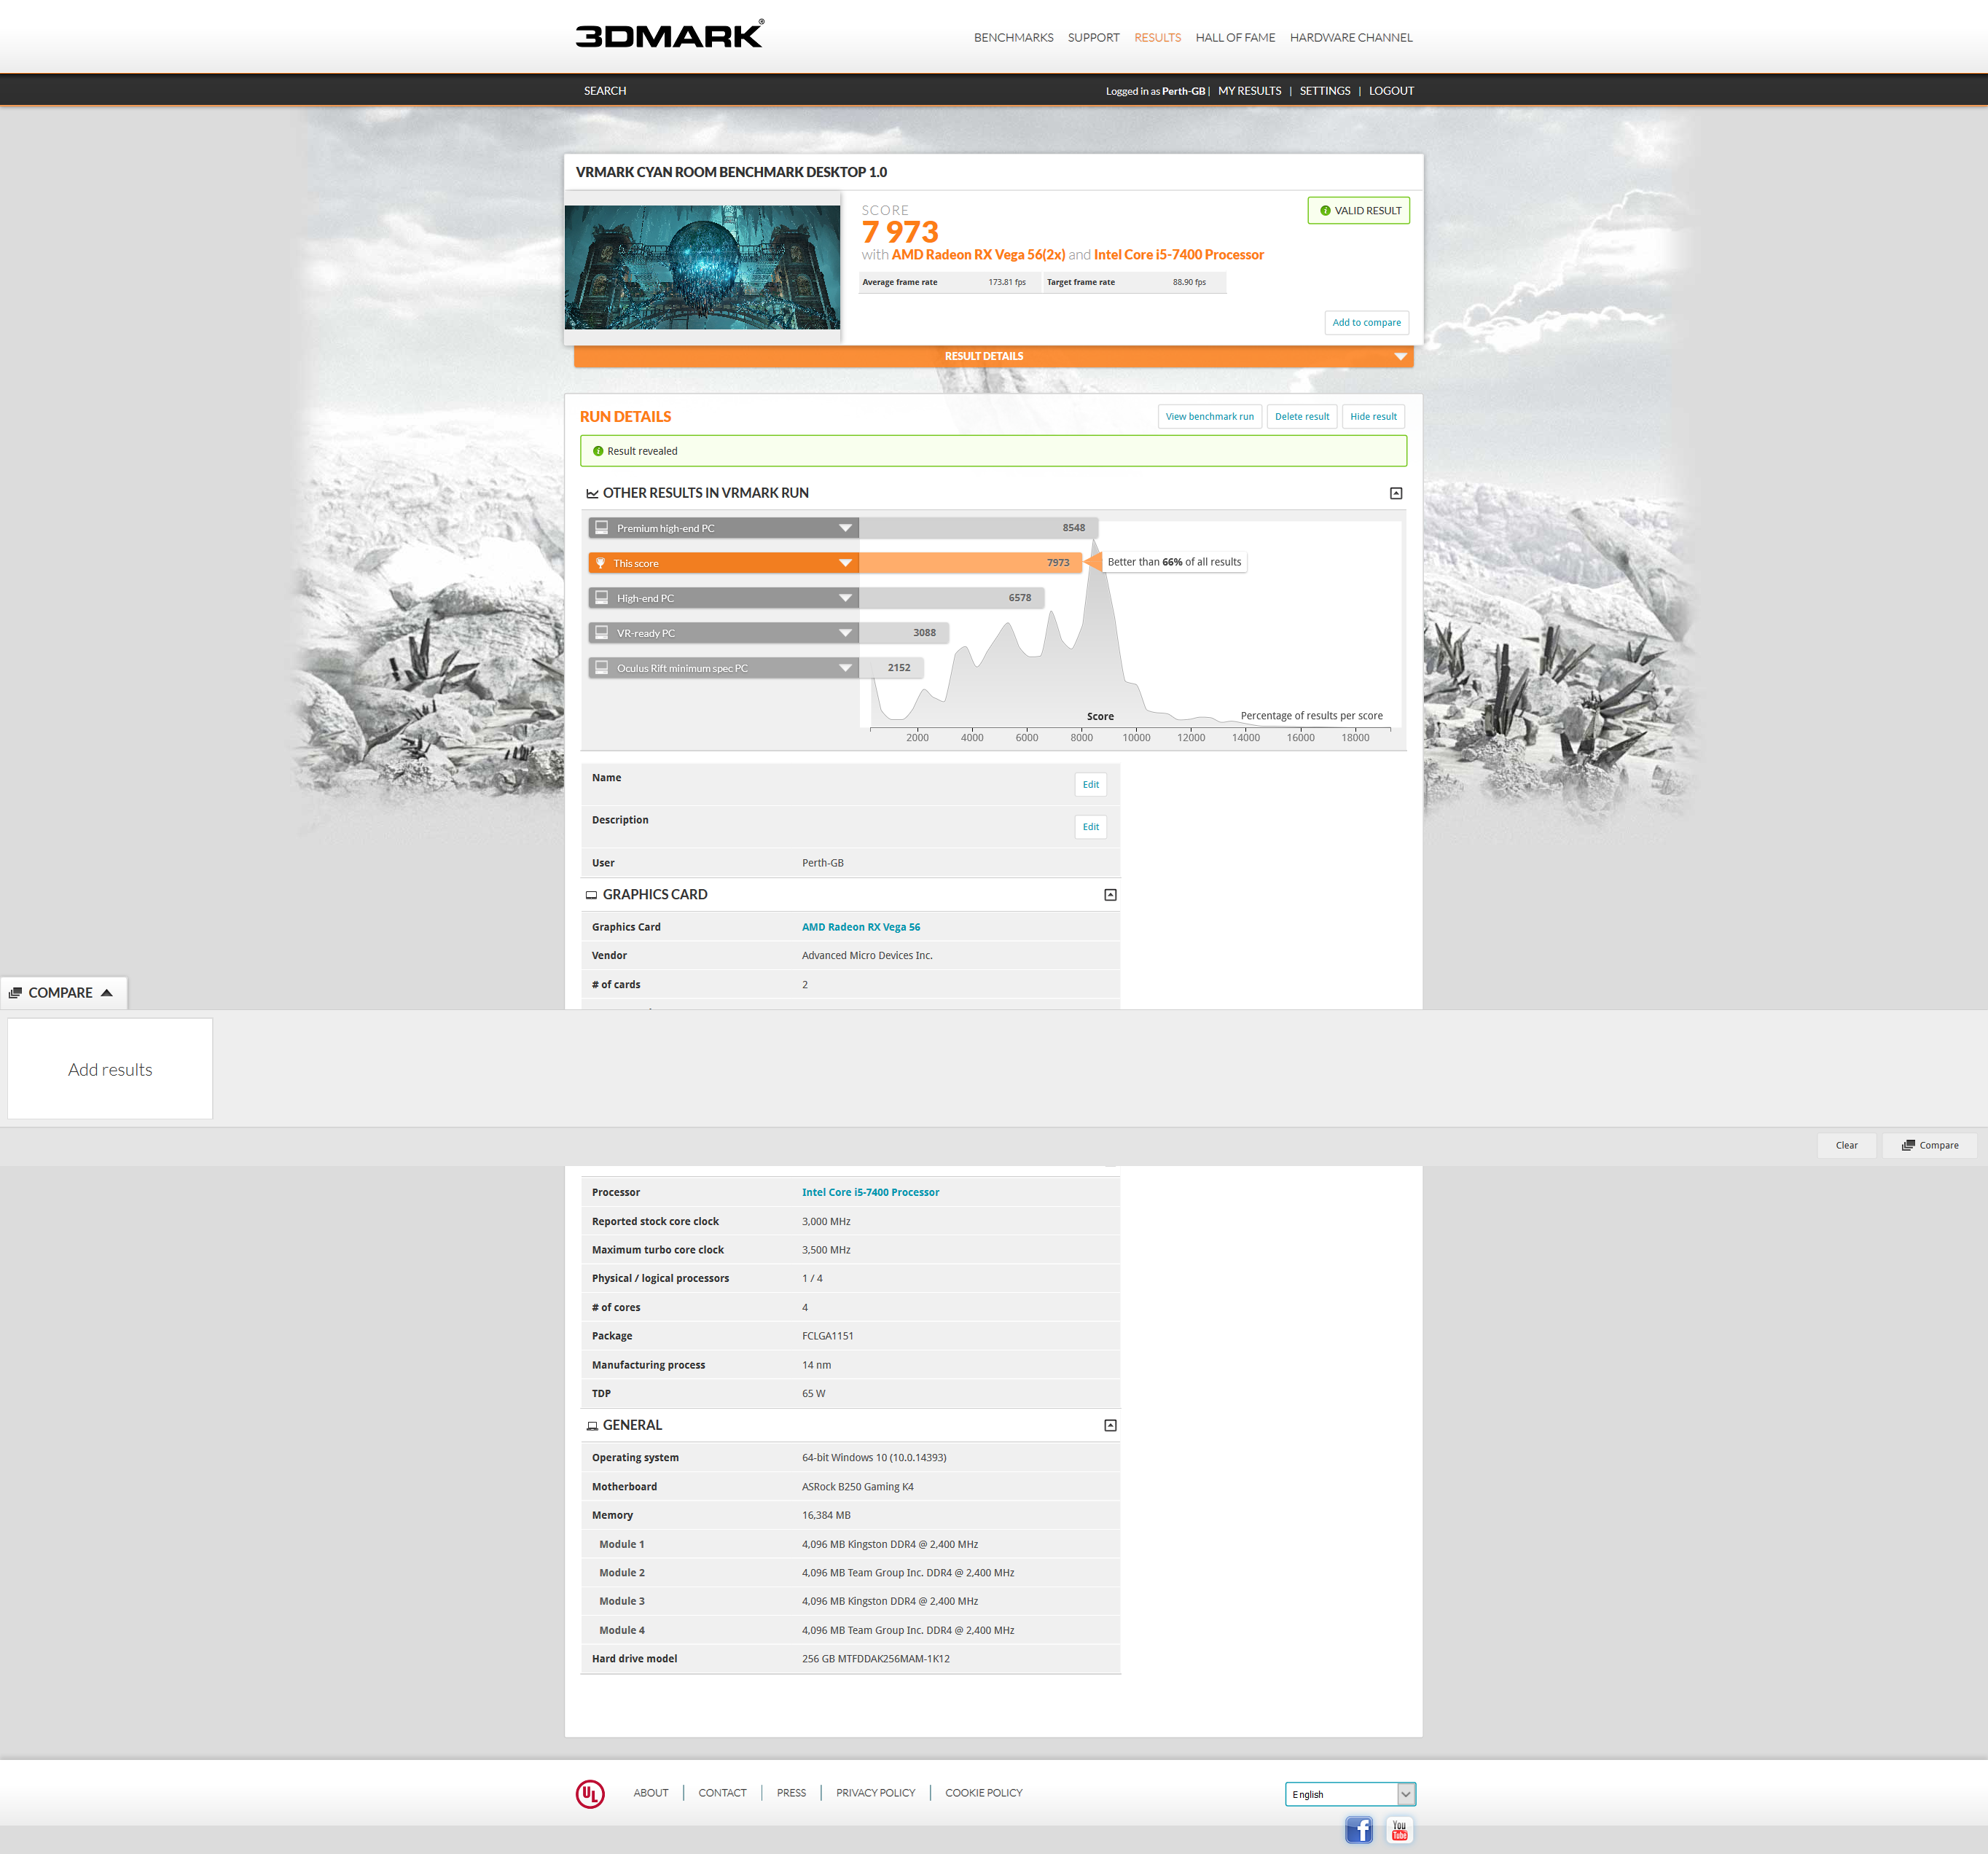This screenshot has width=1988, height=1854.
Task: Expand the Result Details orange bar
Action: [993, 356]
